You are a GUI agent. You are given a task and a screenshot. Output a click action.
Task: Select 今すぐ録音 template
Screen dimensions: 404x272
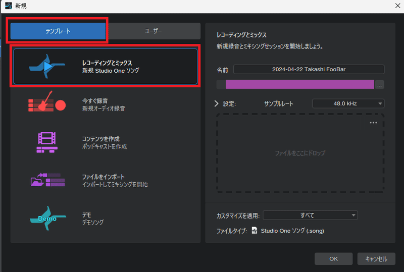click(x=106, y=104)
